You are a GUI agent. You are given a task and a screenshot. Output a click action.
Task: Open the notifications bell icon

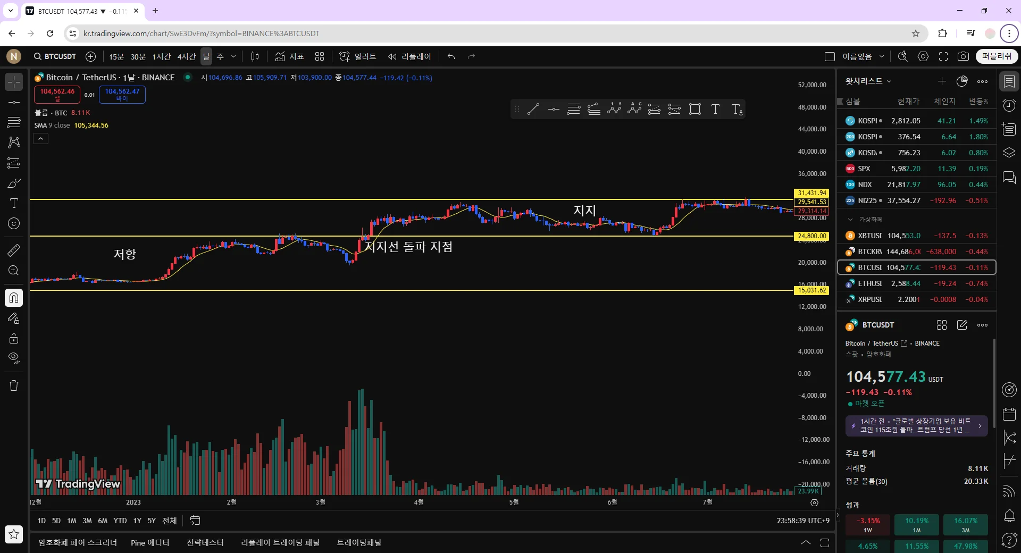click(x=1009, y=516)
